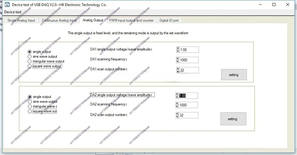The height and width of the screenshot is (155, 297).
Task: Click DA2 scanning frequency field
Action: [188, 105]
